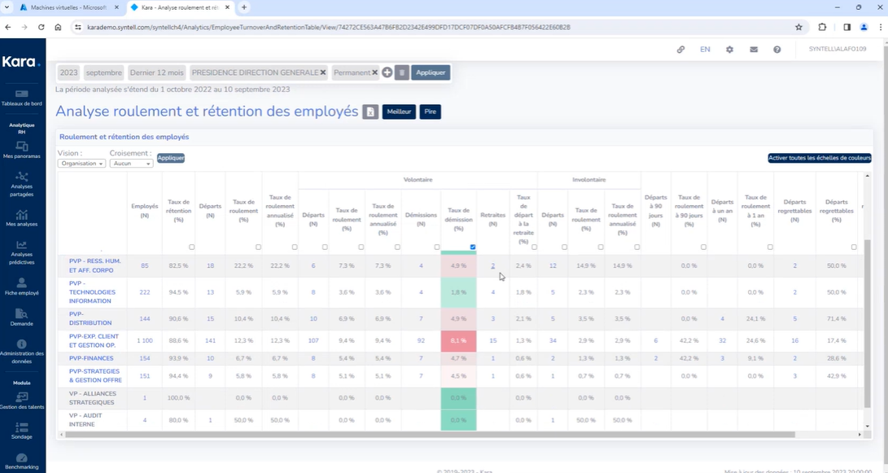Expand the Vision Organisation dropdown
Screen dimensions: 888x473
pos(81,163)
